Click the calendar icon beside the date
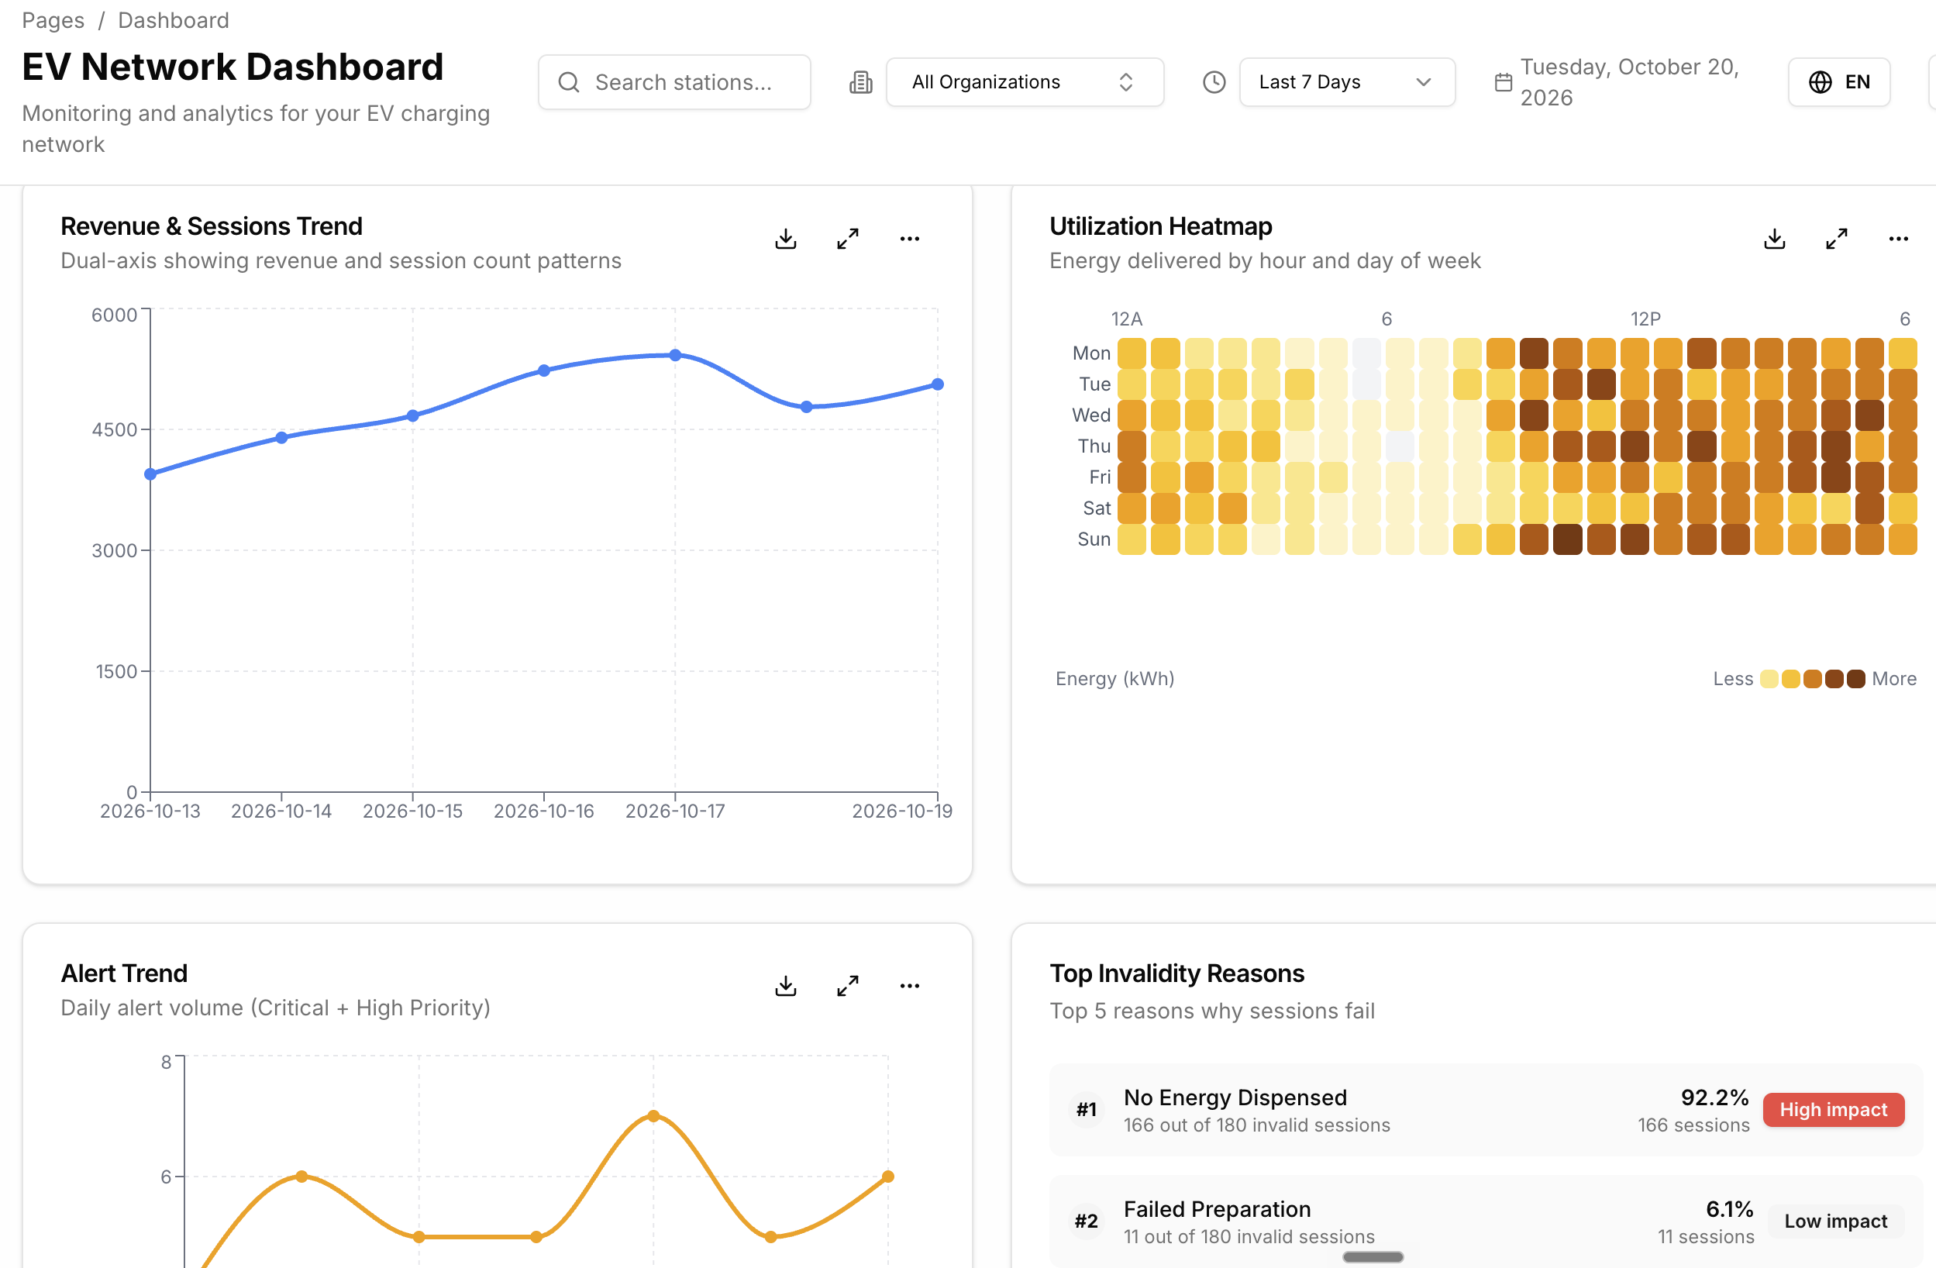This screenshot has width=1936, height=1268. (x=1504, y=82)
